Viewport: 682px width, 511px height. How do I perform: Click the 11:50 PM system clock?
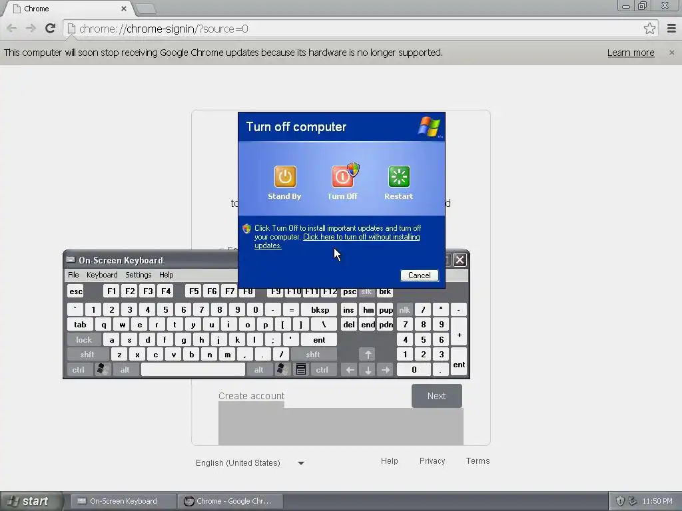(x=657, y=501)
